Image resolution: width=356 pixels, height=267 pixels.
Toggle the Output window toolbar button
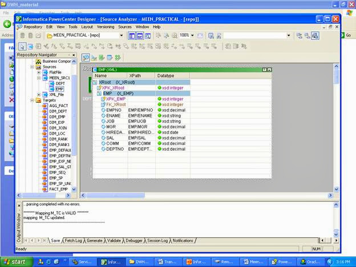click(x=140, y=35)
